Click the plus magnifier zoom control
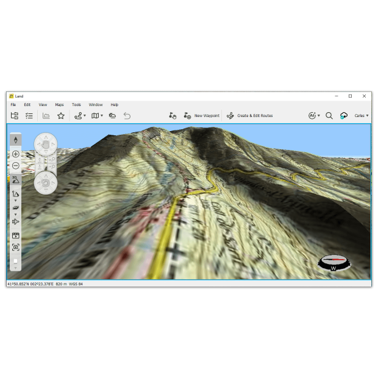378x378 pixels. pyautogui.click(x=52, y=160)
